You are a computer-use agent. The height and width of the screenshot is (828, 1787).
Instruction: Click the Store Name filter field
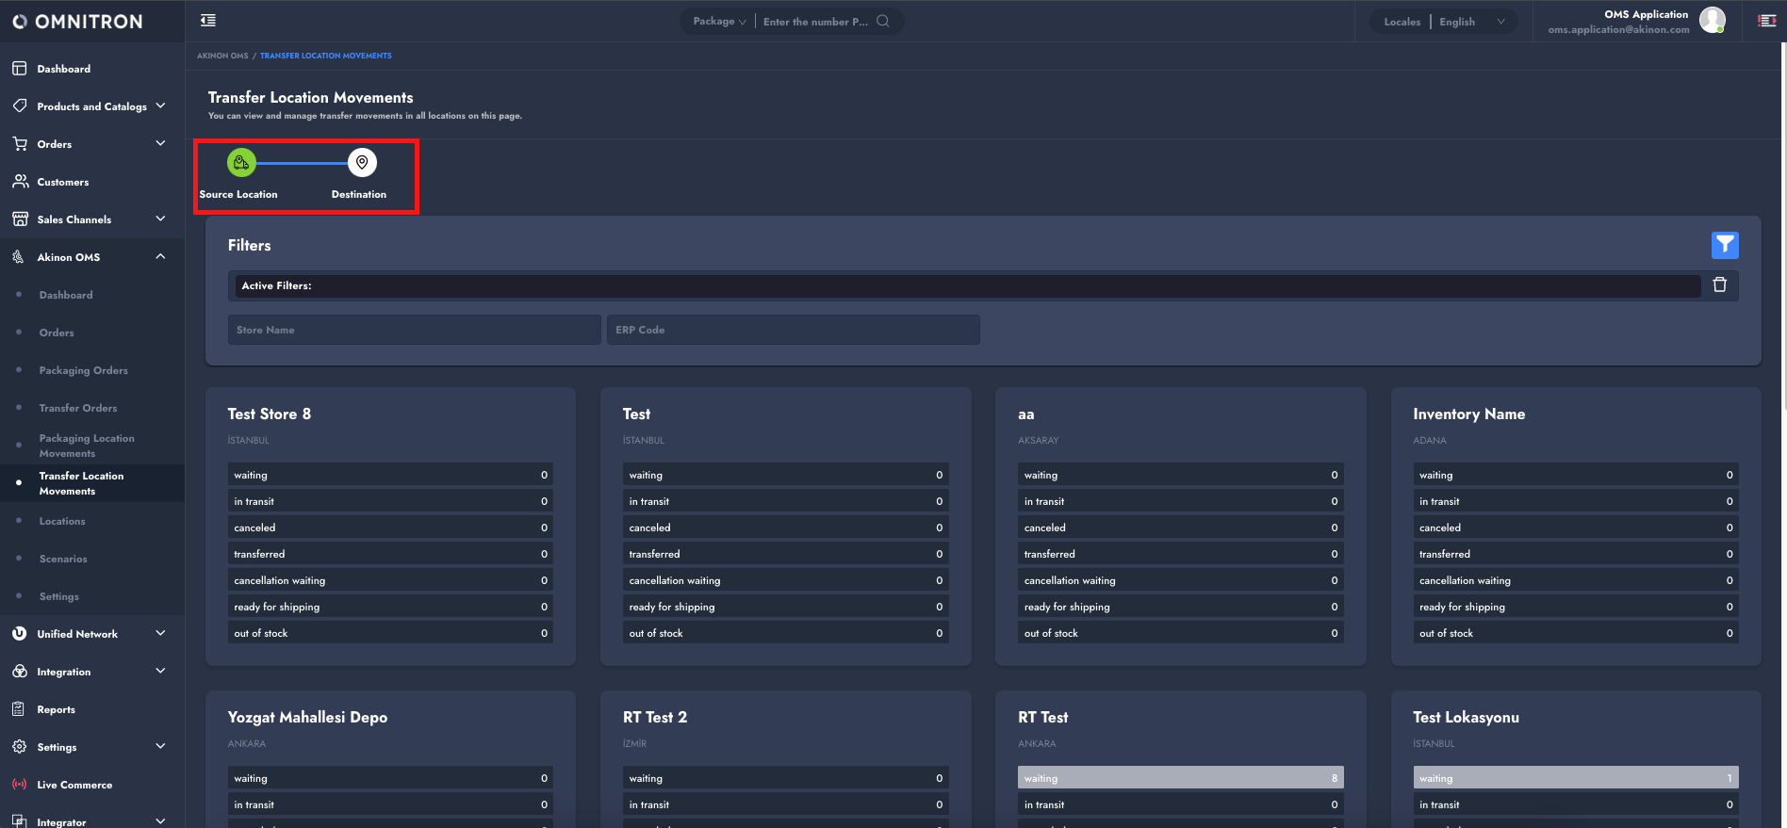coord(414,330)
